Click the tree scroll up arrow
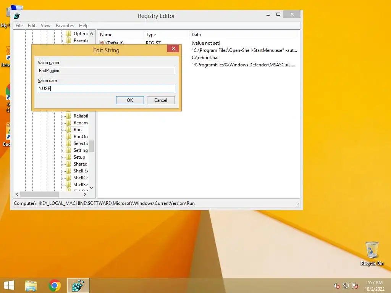Screen dimensions: 391x293 pyautogui.click(x=92, y=34)
